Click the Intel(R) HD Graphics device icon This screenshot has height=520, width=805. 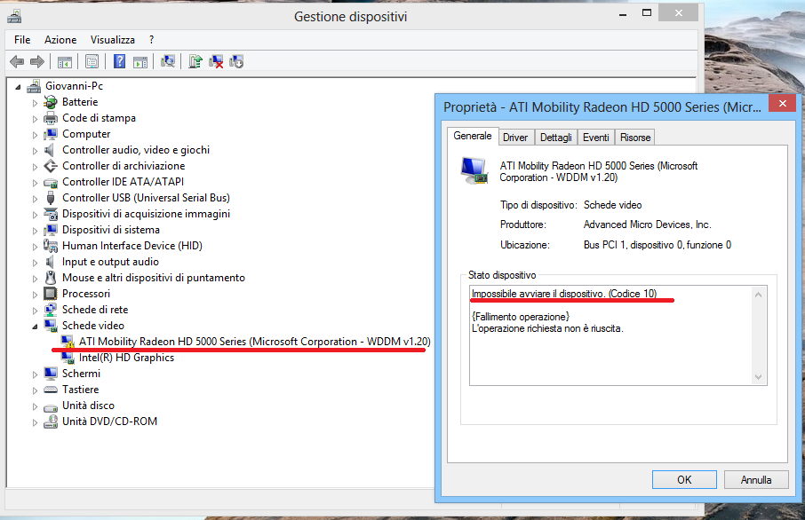coord(68,358)
